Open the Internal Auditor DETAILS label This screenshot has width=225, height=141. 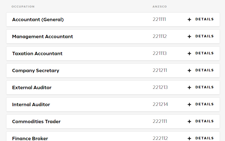(x=204, y=104)
